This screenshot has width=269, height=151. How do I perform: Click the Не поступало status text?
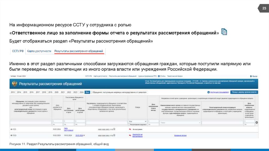[137, 129]
